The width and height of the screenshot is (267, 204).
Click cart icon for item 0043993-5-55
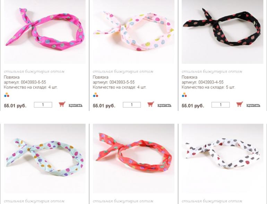pos(151,104)
